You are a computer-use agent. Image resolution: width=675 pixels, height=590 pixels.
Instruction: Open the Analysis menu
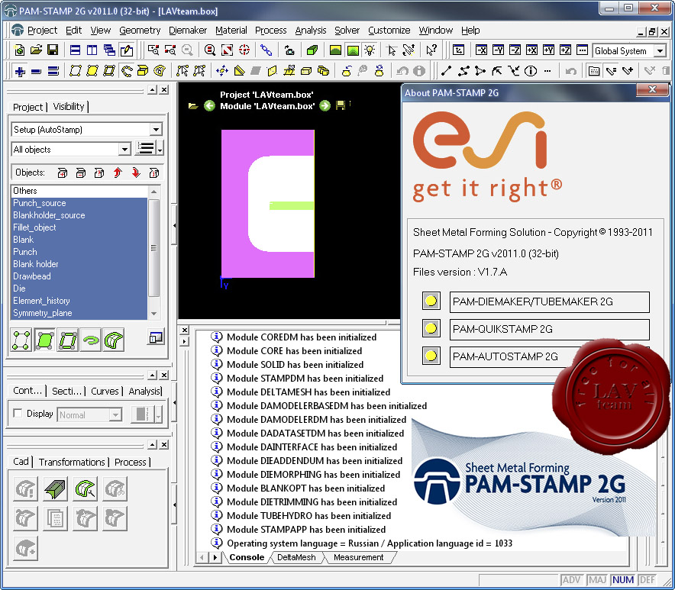310,30
